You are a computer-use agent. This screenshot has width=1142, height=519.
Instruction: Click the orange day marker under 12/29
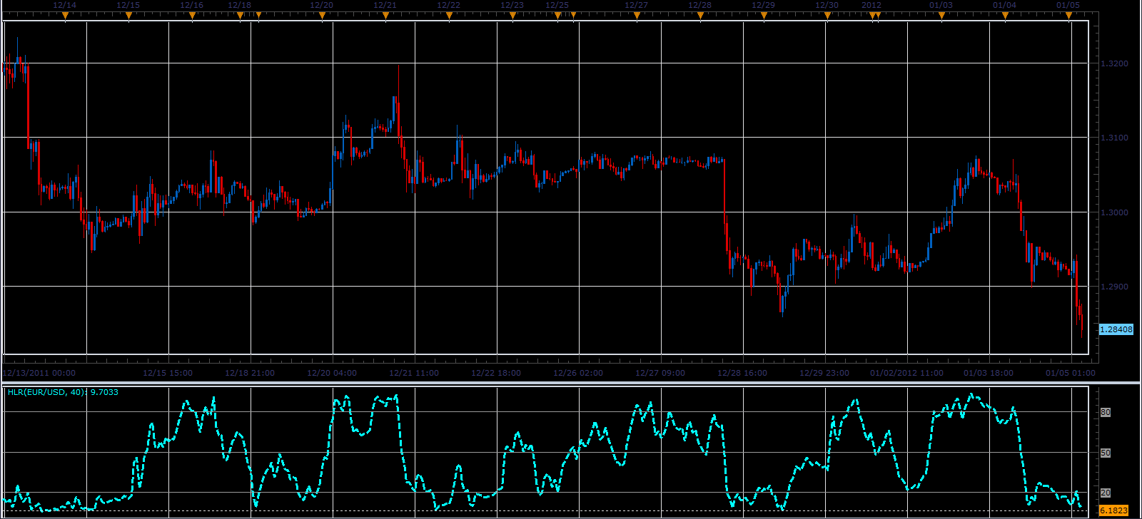764,15
